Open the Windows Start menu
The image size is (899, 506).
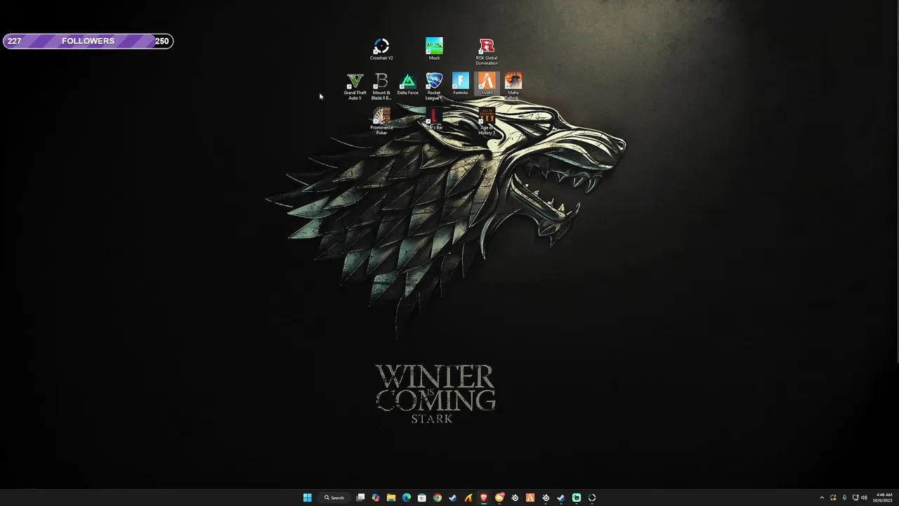(x=307, y=498)
